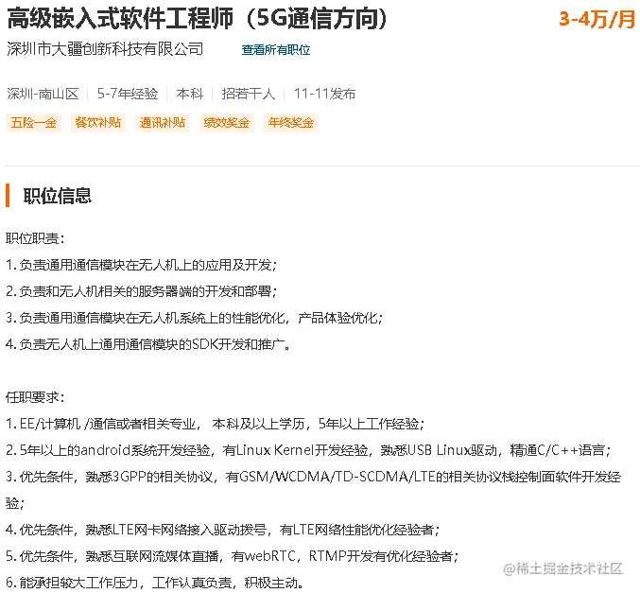The height and width of the screenshot is (593, 640).
Task: Select the 通讯补贴 benefit tag
Action: [x=163, y=123]
